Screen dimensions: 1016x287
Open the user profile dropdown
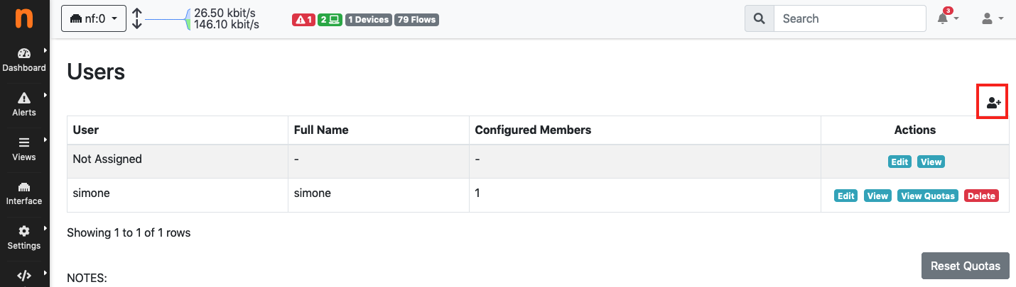992,18
